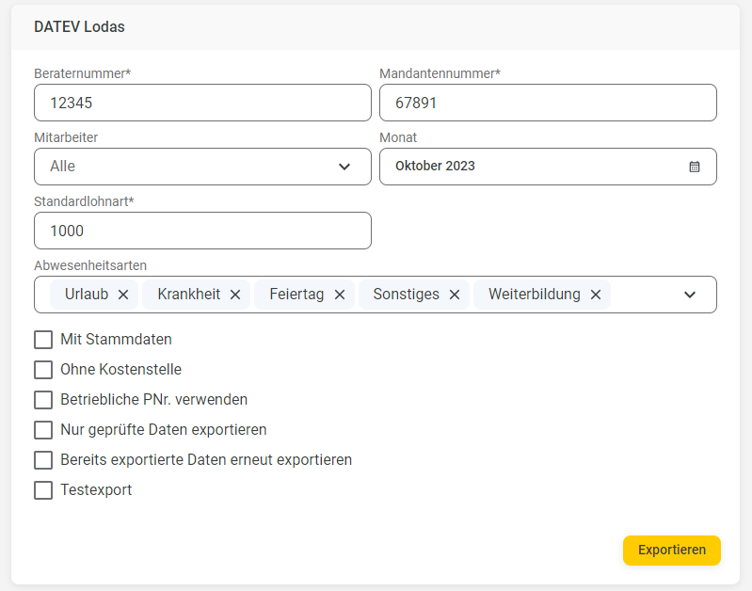Check Betriebliche PNr. verwenden option
The image size is (752, 591).
(43, 400)
